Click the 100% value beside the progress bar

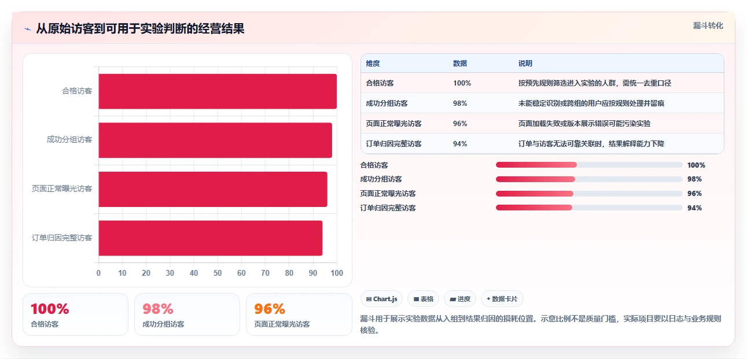tap(696, 165)
